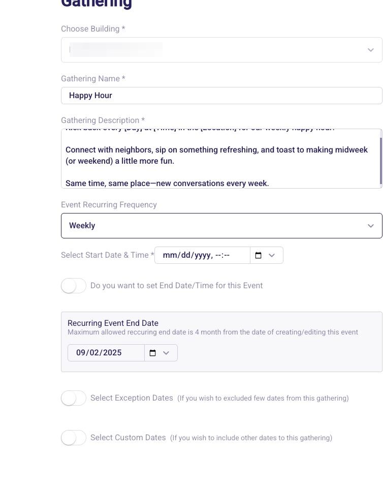Select the mm segment of Start Date
383x487 pixels.
(x=169, y=255)
